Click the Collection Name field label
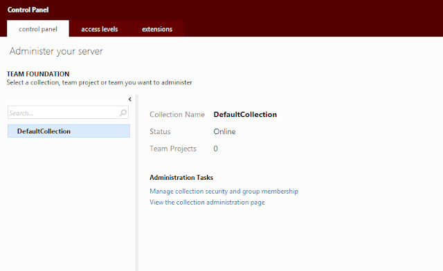Image resolution: width=443 pixels, height=271 pixels. pos(177,114)
